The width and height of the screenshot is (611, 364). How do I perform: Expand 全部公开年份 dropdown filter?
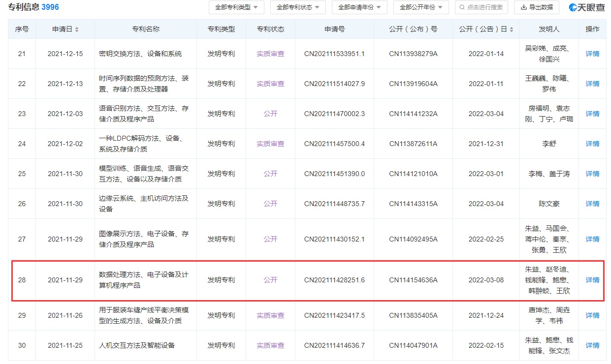[421, 7]
